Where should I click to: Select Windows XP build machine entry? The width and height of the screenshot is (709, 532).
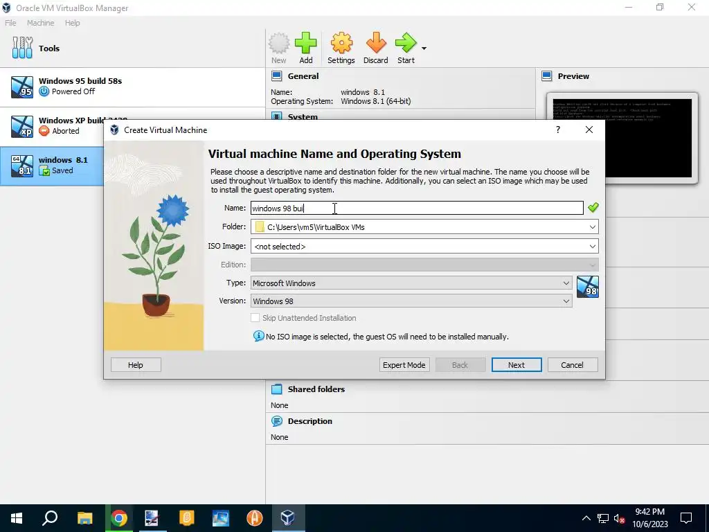click(x=52, y=126)
